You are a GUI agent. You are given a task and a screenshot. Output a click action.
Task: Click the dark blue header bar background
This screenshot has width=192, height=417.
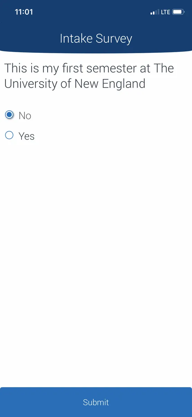pos(96,26)
